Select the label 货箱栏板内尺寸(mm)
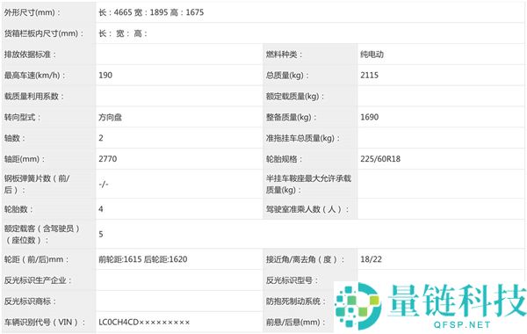This screenshot has height=334, width=527. (44, 33)
